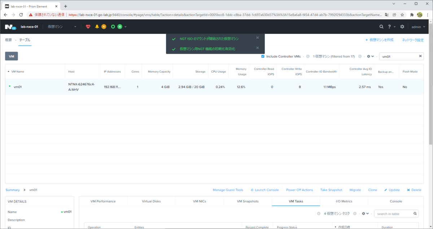Open the Prism settings gear icon
The width and height of the screenshot is (433, 229).
(402, 27)
